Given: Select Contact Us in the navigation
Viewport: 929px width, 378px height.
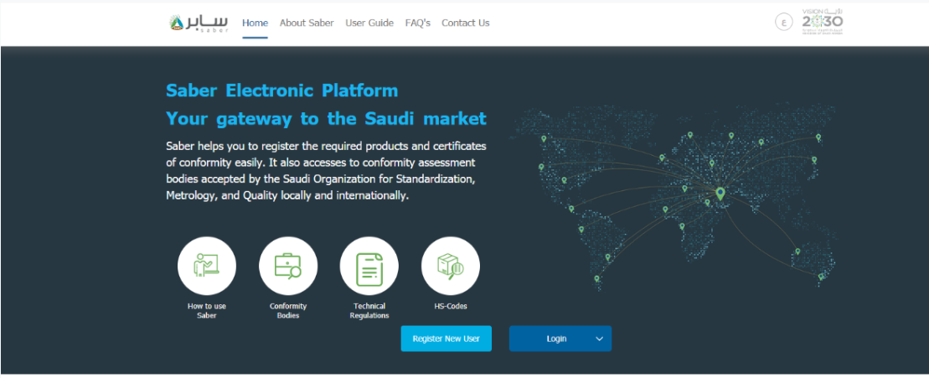Looking at the screenshot, I should point(465,23).
